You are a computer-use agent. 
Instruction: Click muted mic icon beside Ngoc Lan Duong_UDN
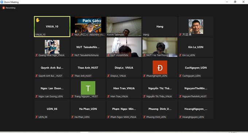(x=36, y=96)
